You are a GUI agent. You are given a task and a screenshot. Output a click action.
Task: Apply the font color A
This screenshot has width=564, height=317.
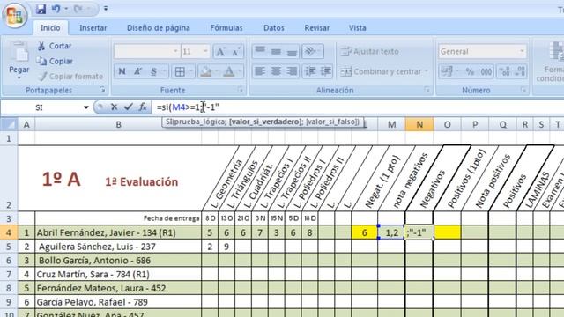coord(229,71)
